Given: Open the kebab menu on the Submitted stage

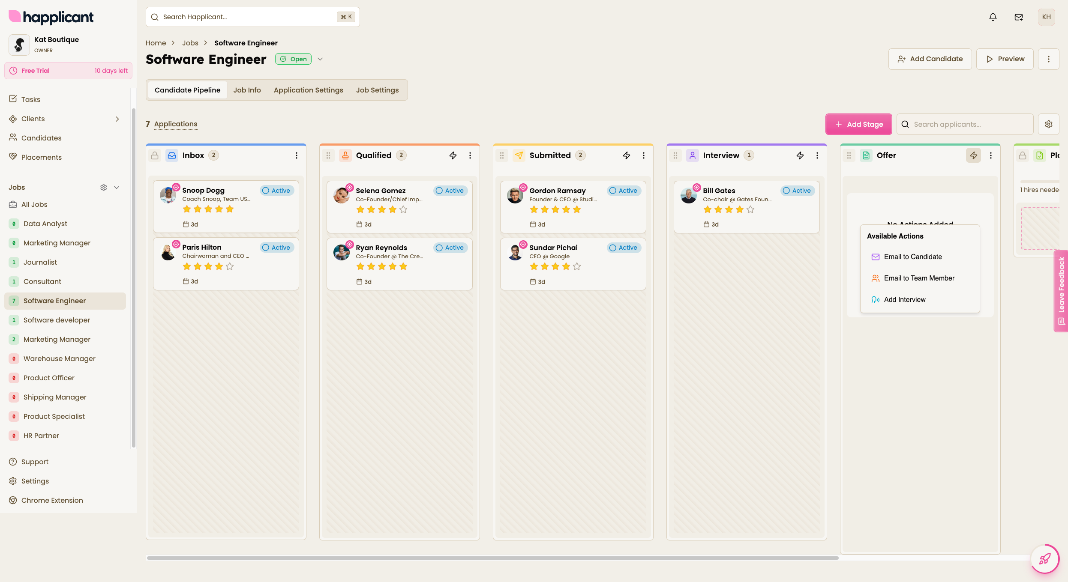Looking at the screenshot, I should 644,155.
